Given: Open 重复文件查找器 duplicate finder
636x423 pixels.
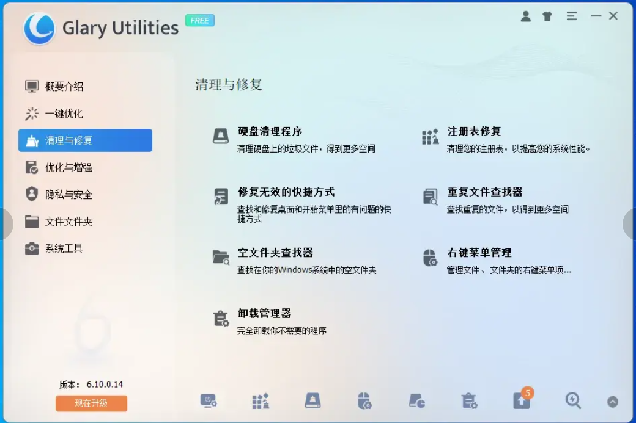Looking at the screenshot, I should 485,192.
